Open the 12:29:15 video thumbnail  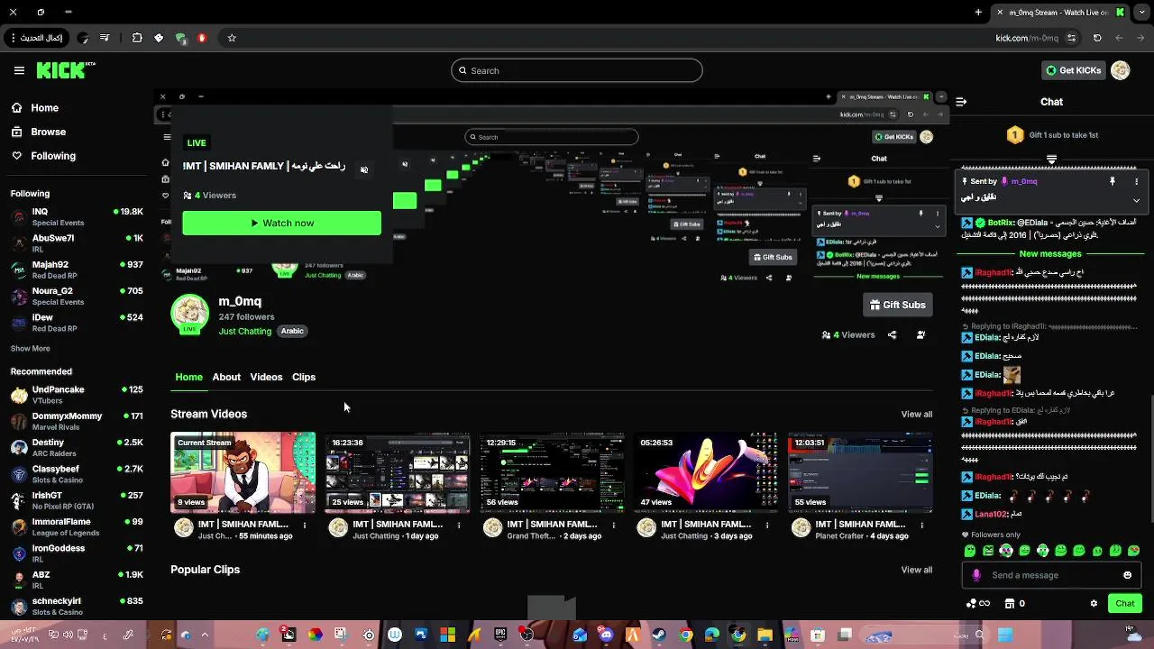(x=552, y=472)
